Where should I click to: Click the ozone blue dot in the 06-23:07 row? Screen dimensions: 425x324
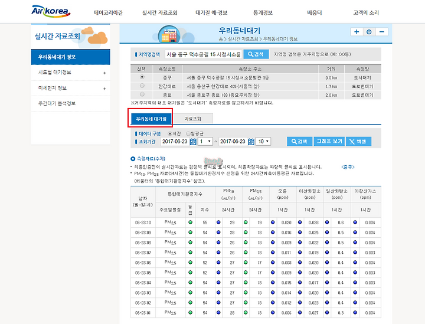(273, 253)
